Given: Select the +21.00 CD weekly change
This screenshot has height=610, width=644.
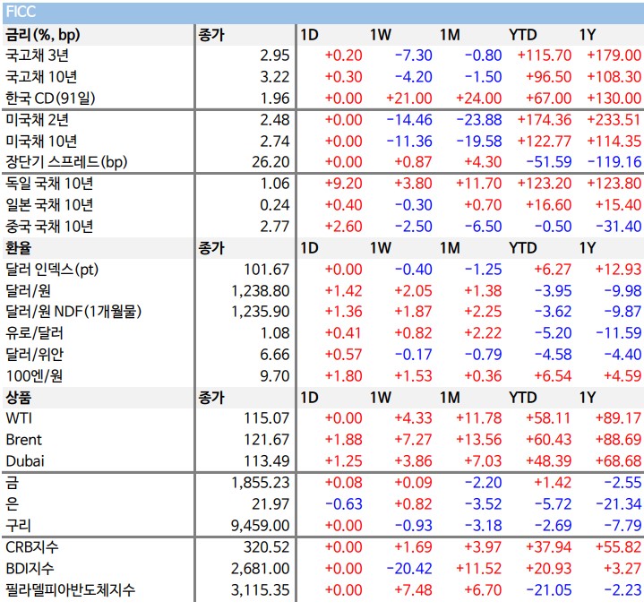Looking at the screenshot, I should point(409,99).
